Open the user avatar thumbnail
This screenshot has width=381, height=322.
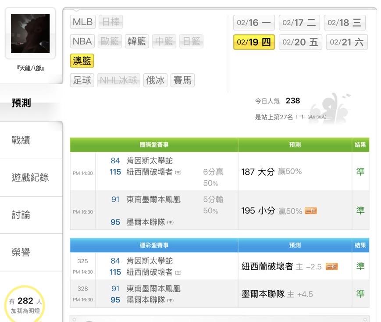tap(30, 34)
